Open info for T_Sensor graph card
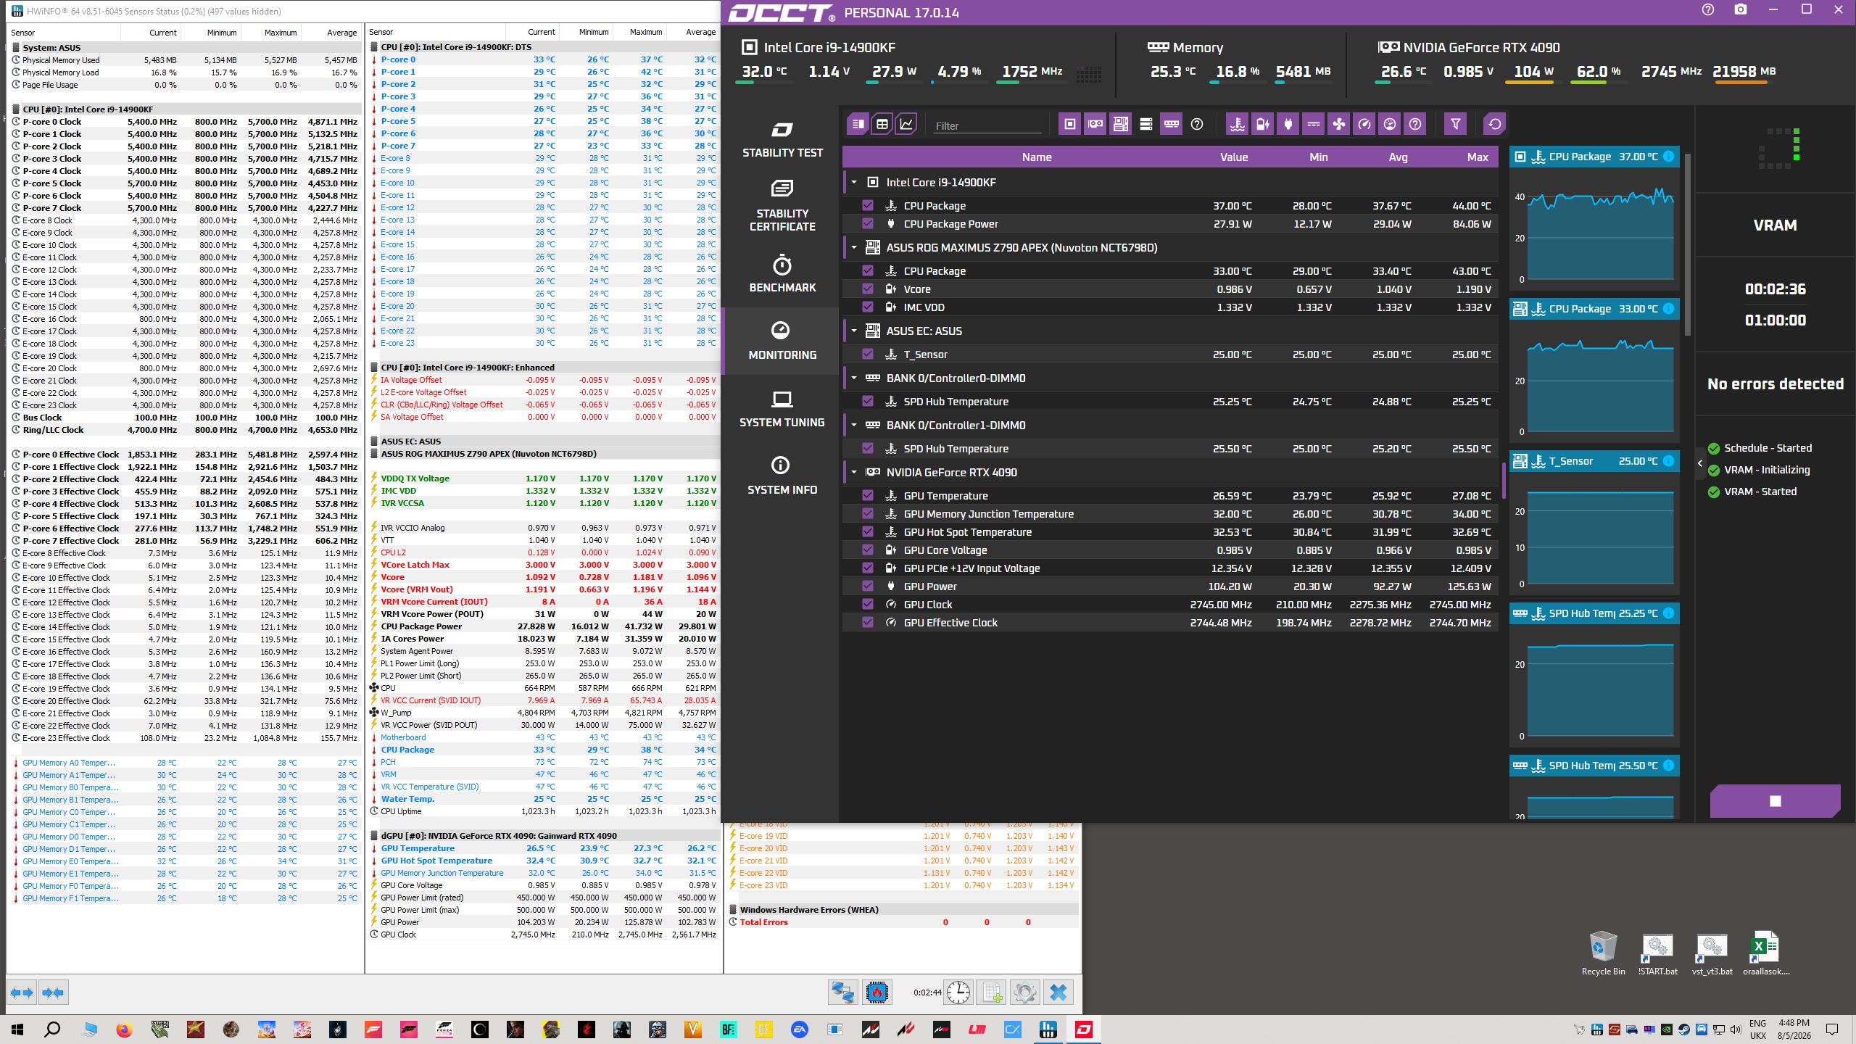This screenshot has height=1044, width=1856. coord(1668,461)
